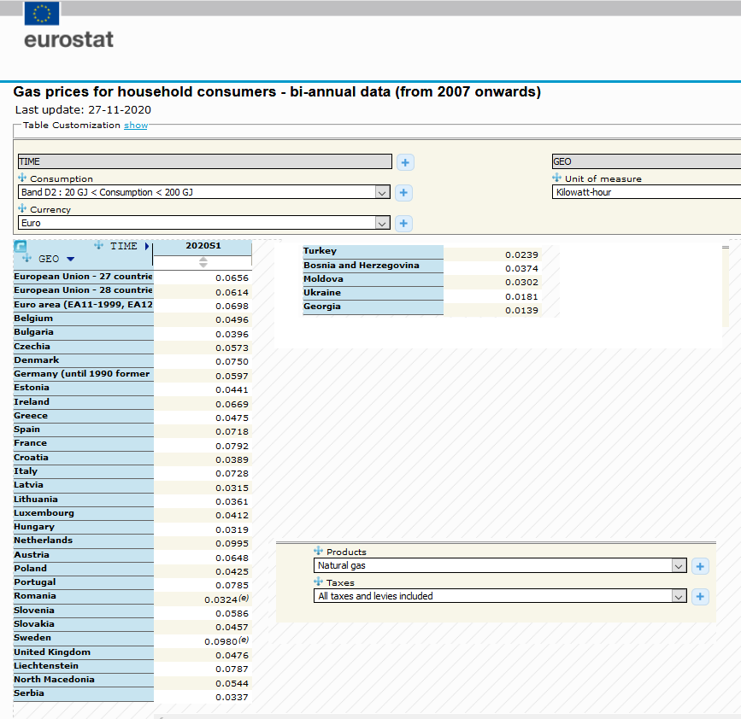Click the 0.0139 value for Georgia
741x719 pixels.
(x=521, y=310)
